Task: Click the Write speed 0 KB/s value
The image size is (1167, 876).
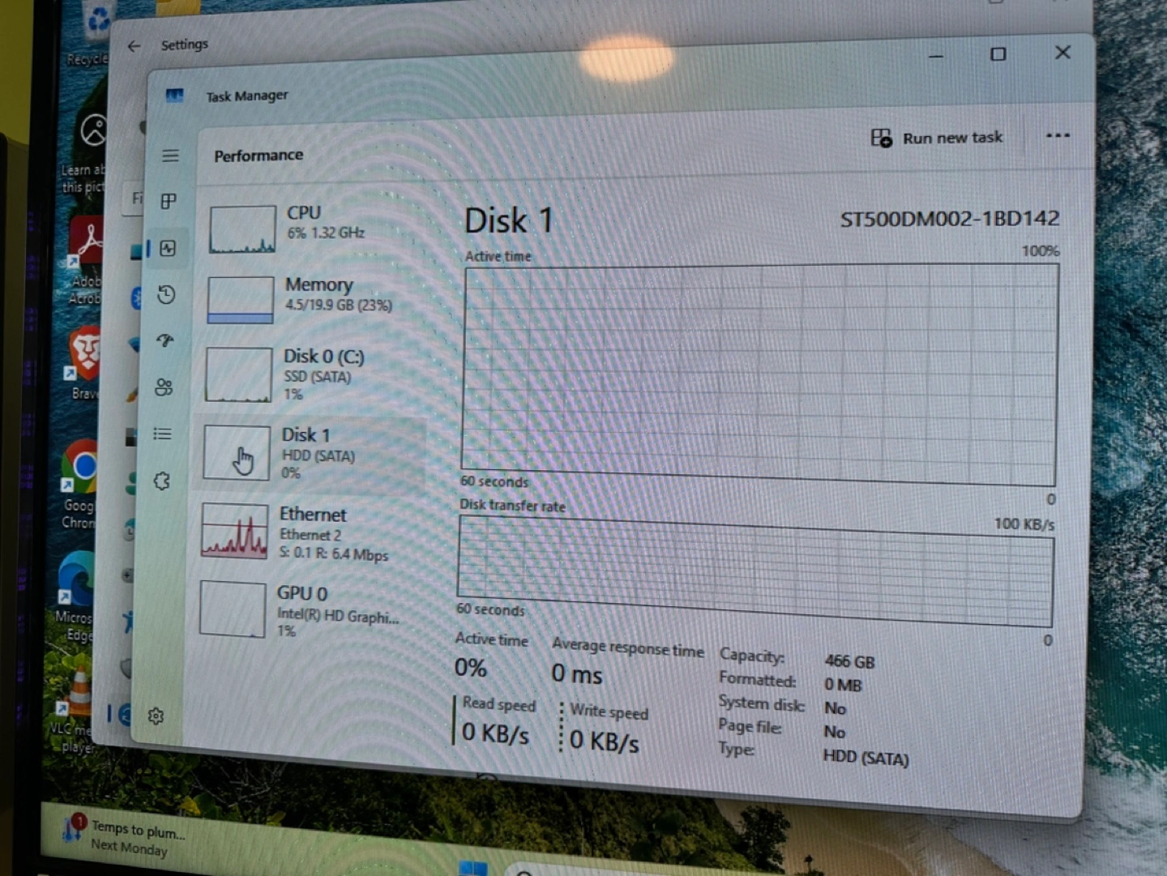Action: point(604,741)
